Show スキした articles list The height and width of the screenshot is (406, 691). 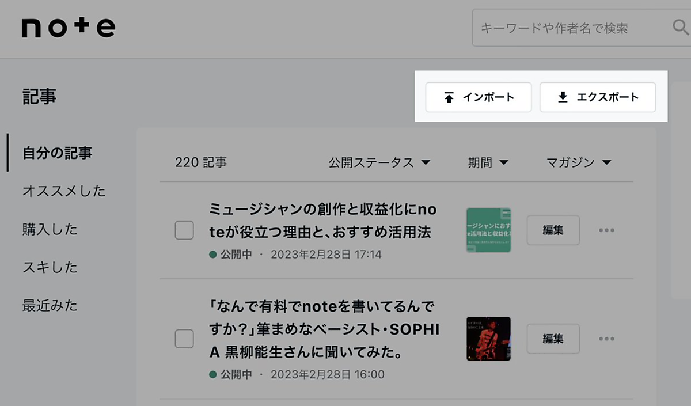[x=50, y=267]
